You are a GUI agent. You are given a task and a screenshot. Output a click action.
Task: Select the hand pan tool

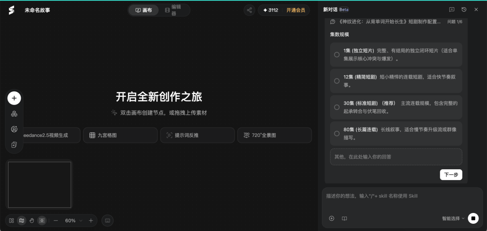(32, 221)
